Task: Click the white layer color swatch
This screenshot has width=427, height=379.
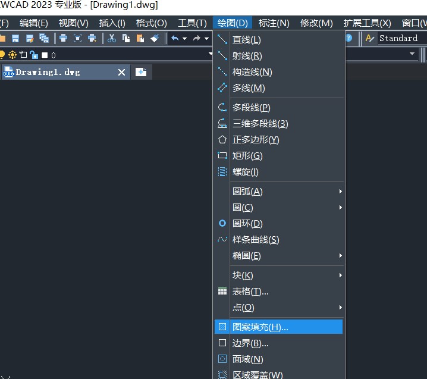Action: 45,55
